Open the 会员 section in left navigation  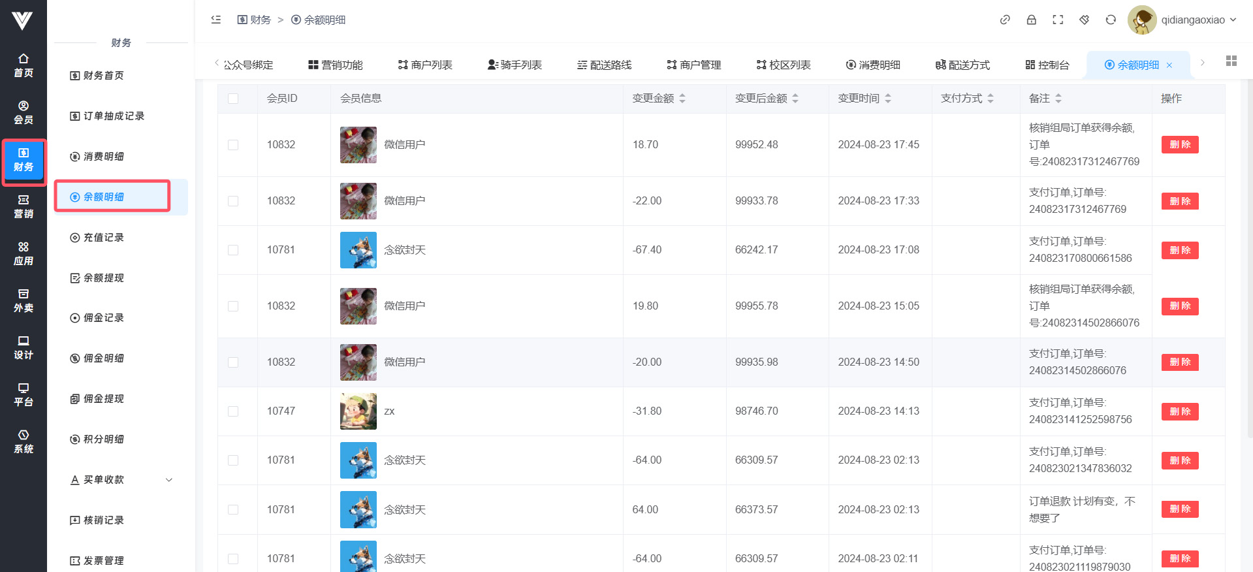pyautogui.click(x=24, y=112)
